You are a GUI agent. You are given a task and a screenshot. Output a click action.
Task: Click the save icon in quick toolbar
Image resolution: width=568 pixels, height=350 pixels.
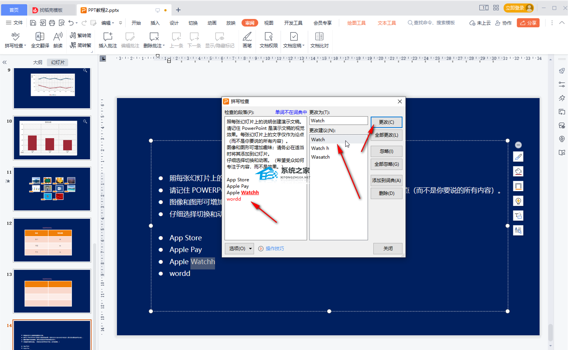[x=33, y=23]
